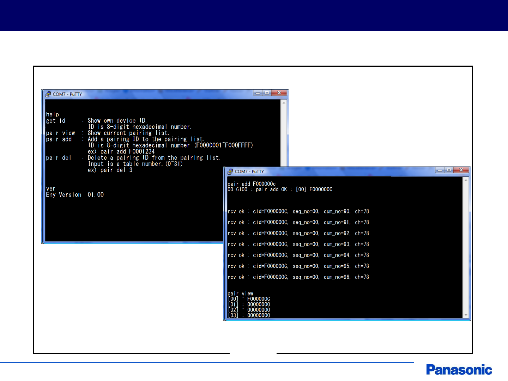Click the rcv ok line with cum_no=96
This screenshot has height=381, width=508.
point(298,277)
